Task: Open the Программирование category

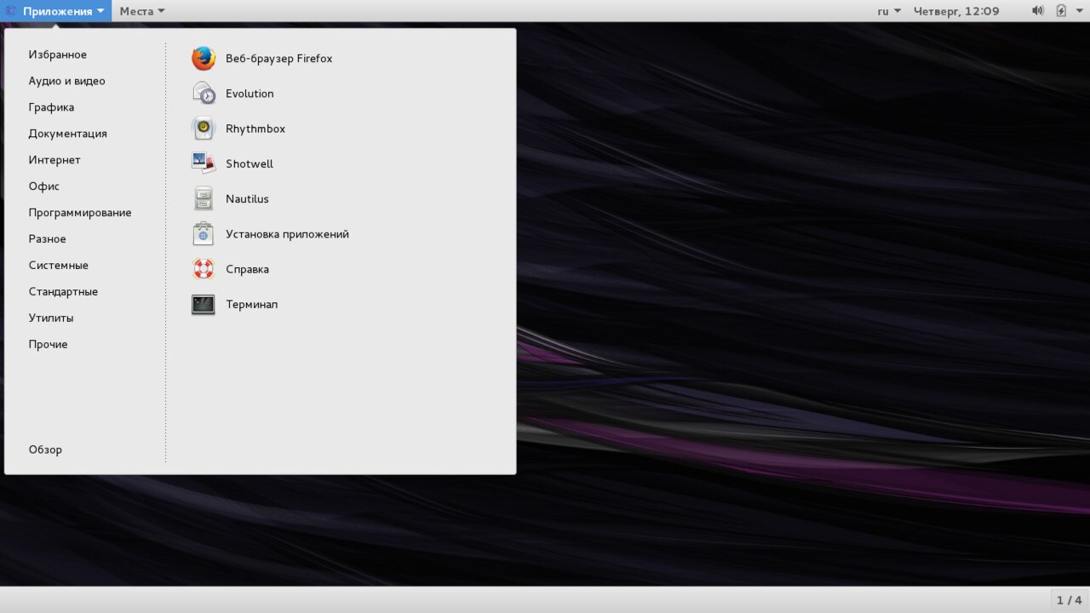Action: (x=80, y=213)
